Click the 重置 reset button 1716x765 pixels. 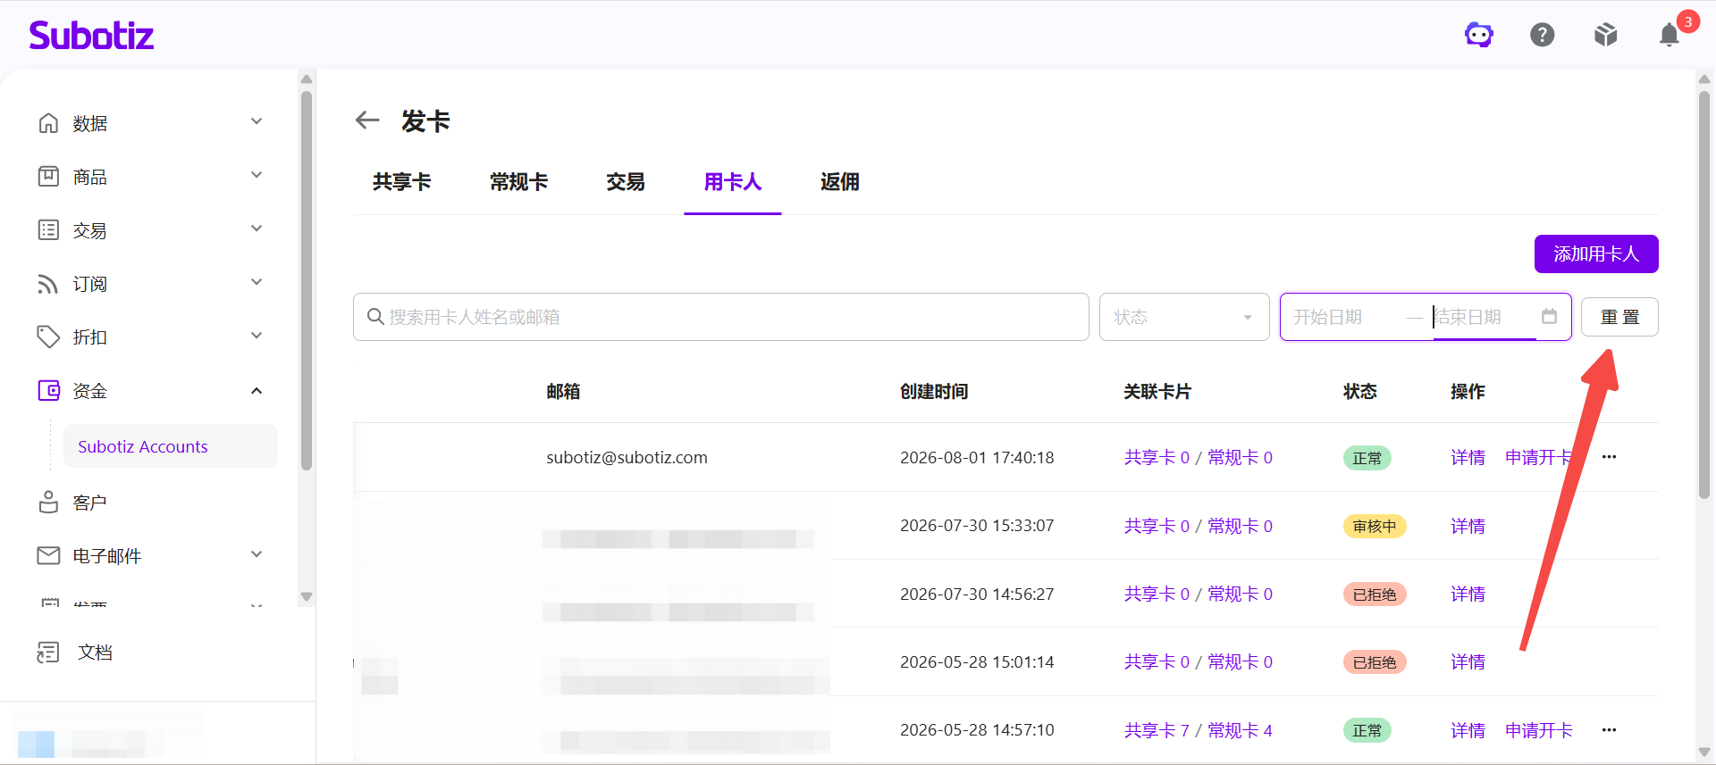(1619, 317)
